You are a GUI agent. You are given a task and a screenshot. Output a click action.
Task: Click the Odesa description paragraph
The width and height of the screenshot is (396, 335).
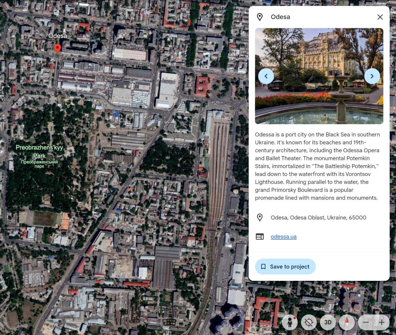click(318, 166)
